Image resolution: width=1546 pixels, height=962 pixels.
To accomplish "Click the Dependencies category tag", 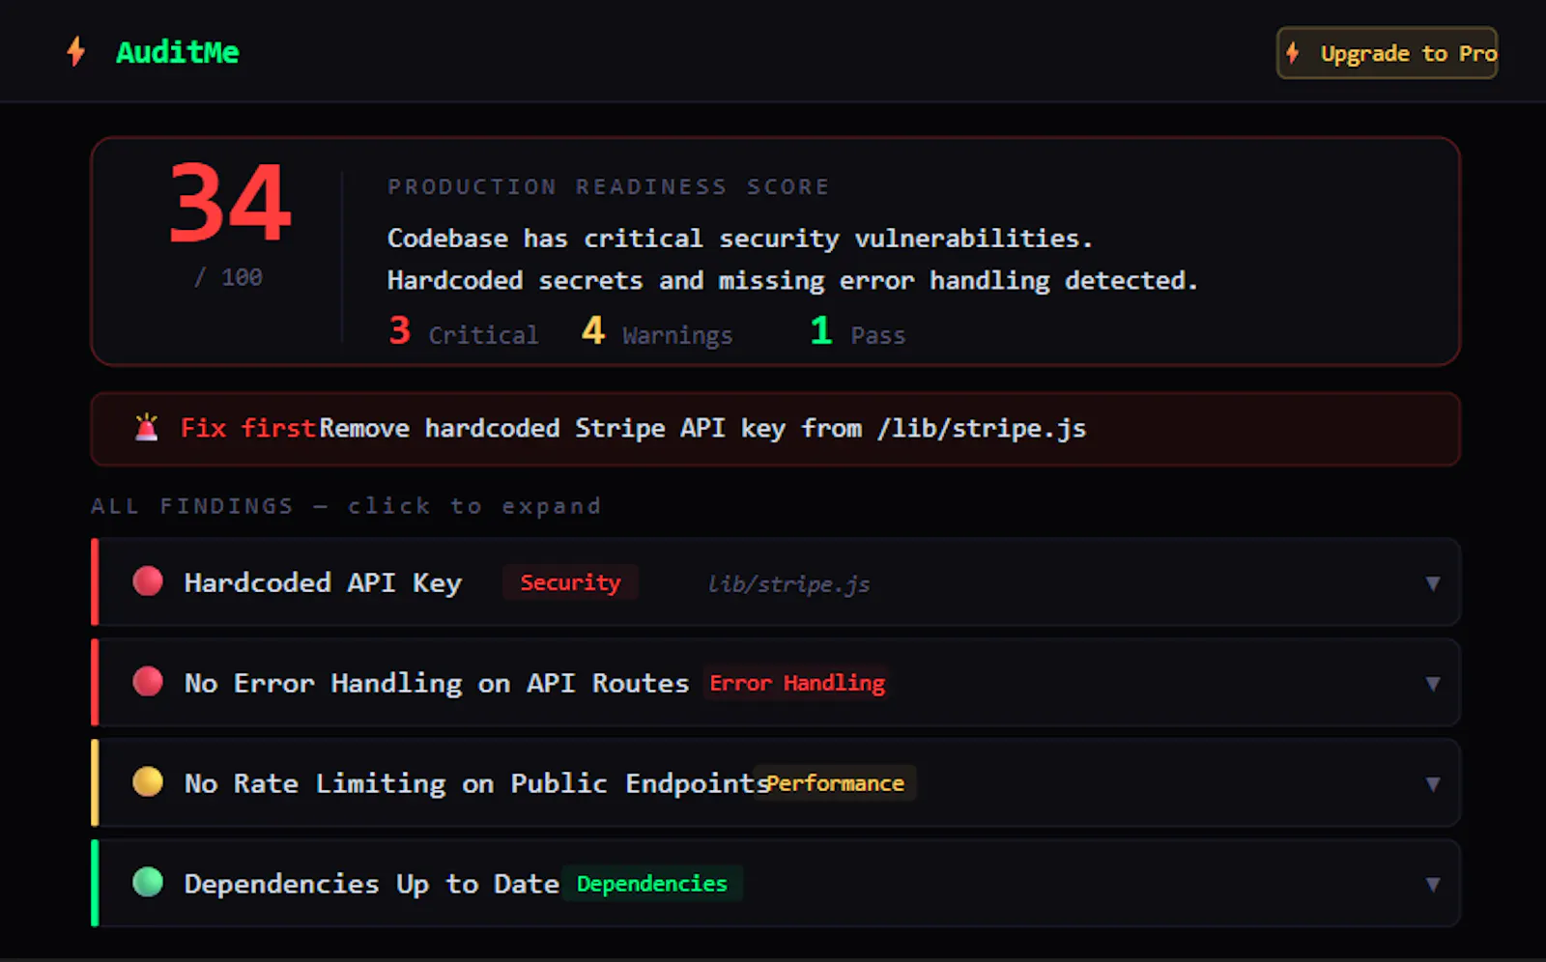I will [652, 884].
